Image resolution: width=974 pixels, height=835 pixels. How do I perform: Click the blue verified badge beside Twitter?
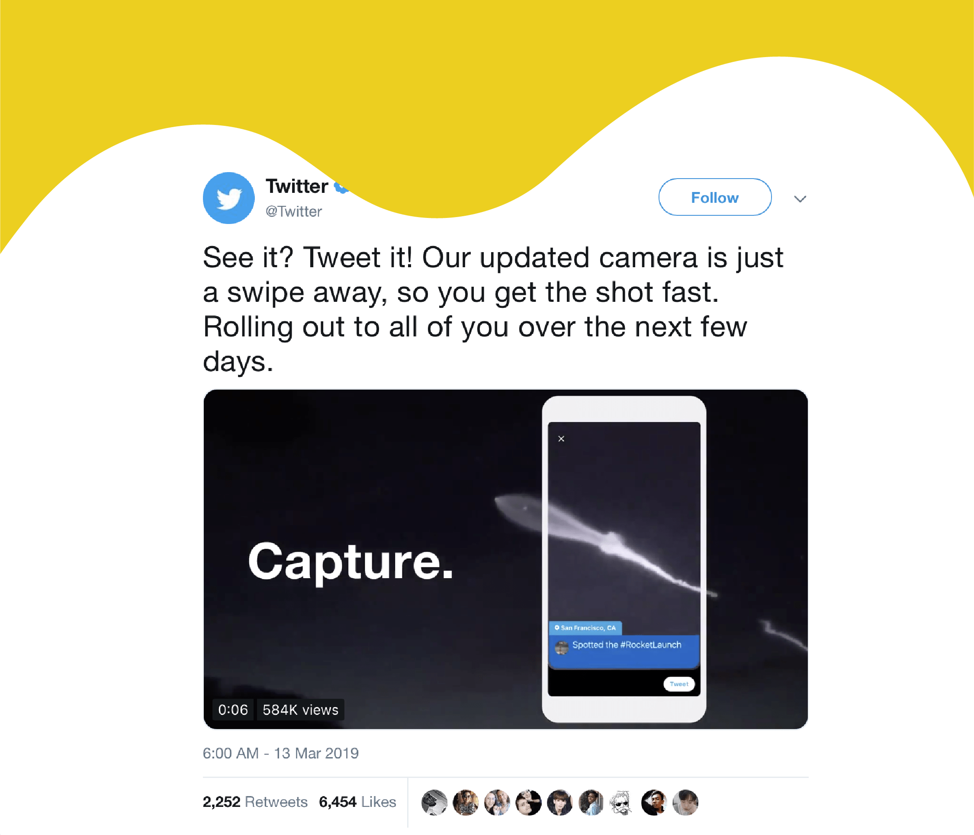341,188
